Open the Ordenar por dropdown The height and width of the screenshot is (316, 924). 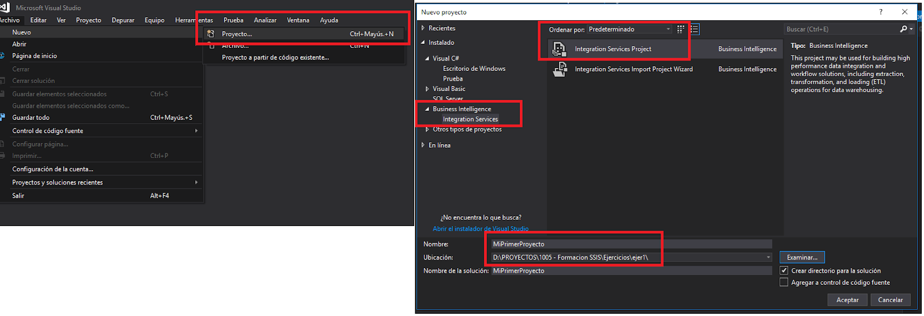tap(629, 29)
